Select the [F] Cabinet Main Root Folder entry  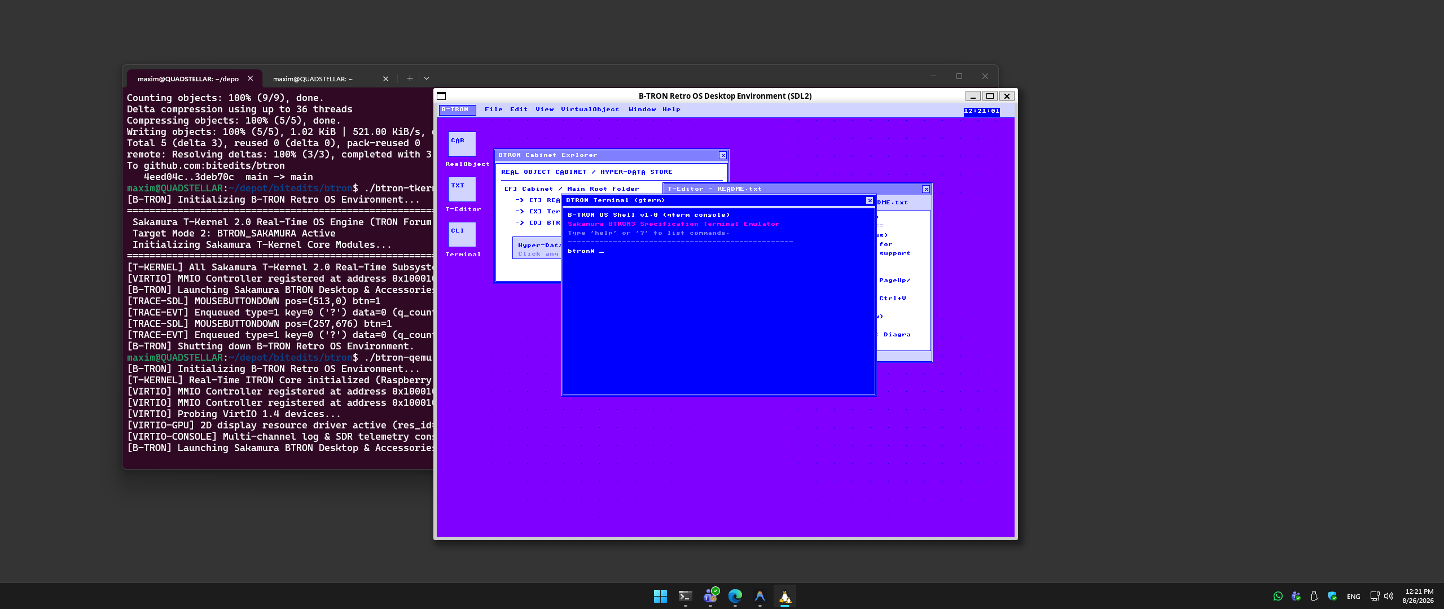coord(572,189)
